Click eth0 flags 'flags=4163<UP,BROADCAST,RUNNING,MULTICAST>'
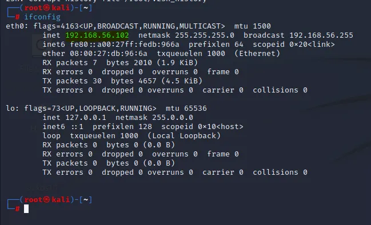The width and height of the screenshot is (371, 225). click(129, 26)
